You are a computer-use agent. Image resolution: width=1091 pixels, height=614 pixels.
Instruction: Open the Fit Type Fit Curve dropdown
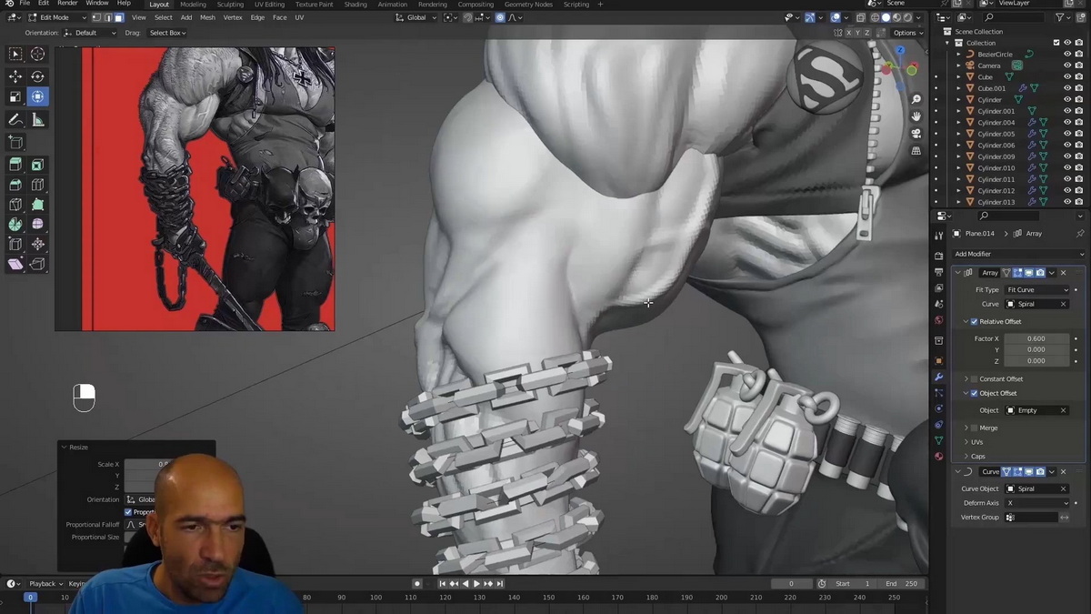[x=1037, y=289]
